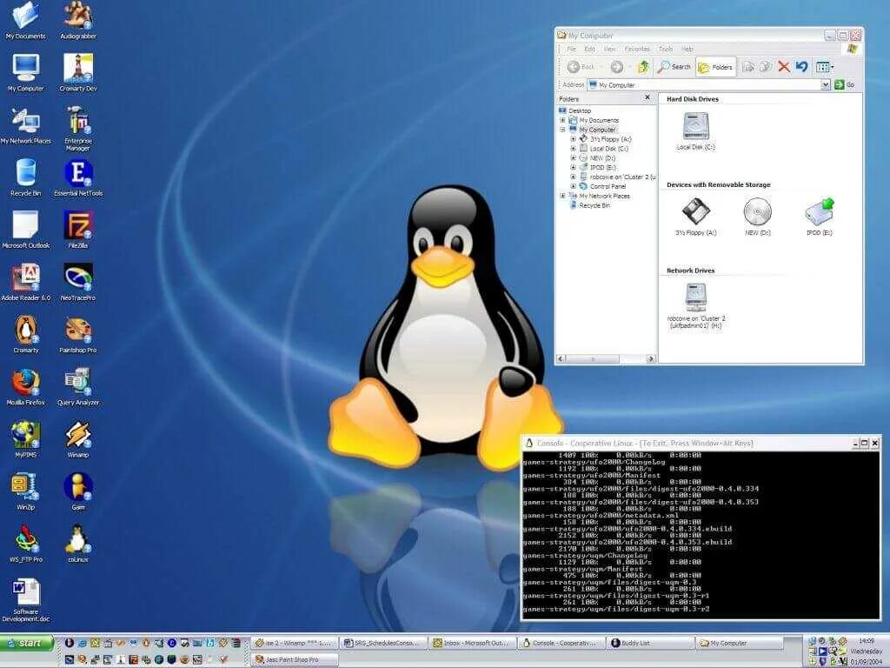
Task: Collapse My Computer in folder tree
Action: (562, 130)
